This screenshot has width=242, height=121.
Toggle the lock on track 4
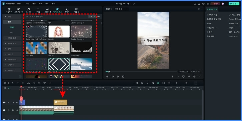[8, 110]
